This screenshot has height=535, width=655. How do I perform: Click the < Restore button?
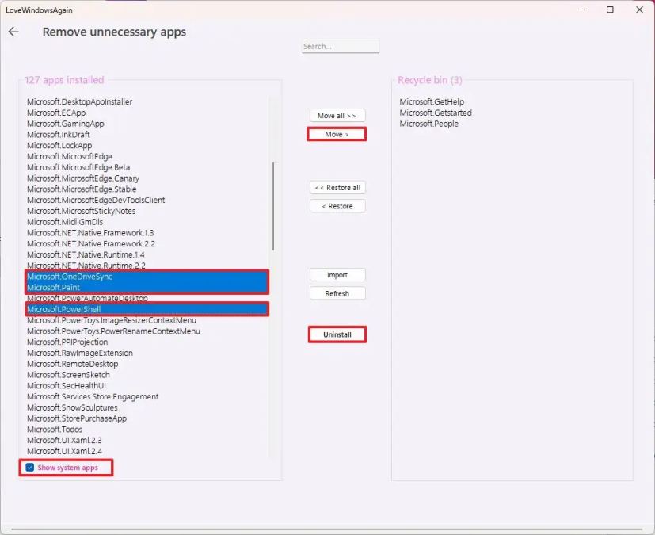[x=337, y=206]
